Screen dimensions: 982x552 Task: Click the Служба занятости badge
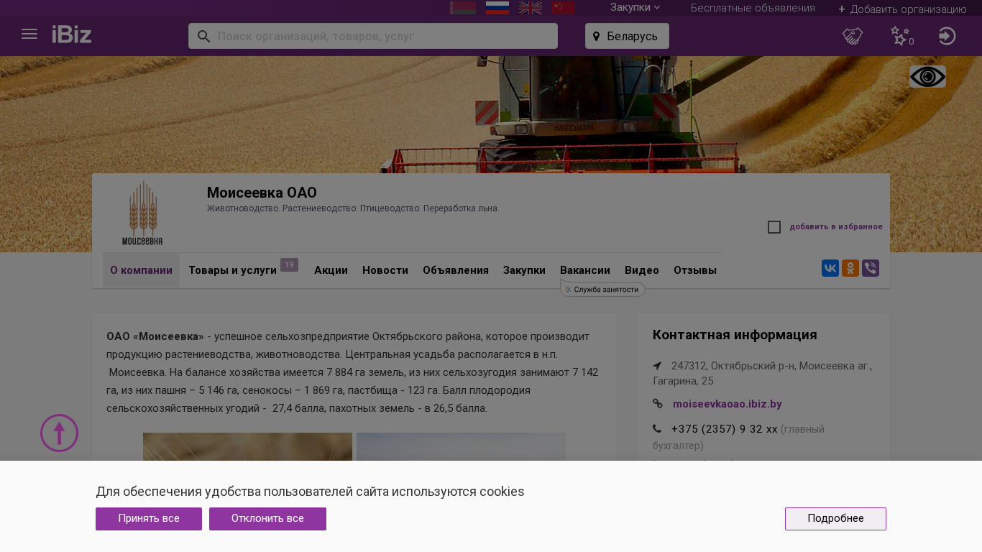click(x=602, y=289)
